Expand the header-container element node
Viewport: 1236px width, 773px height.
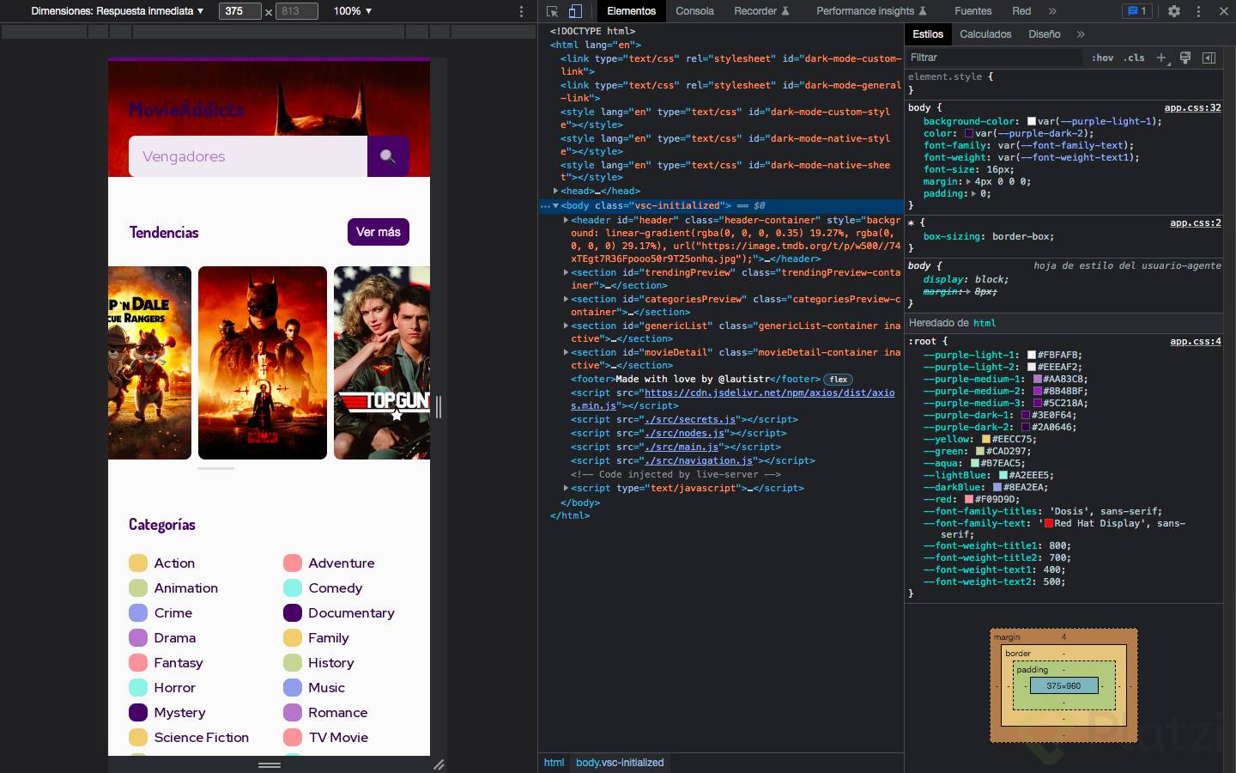coord(566,220)
